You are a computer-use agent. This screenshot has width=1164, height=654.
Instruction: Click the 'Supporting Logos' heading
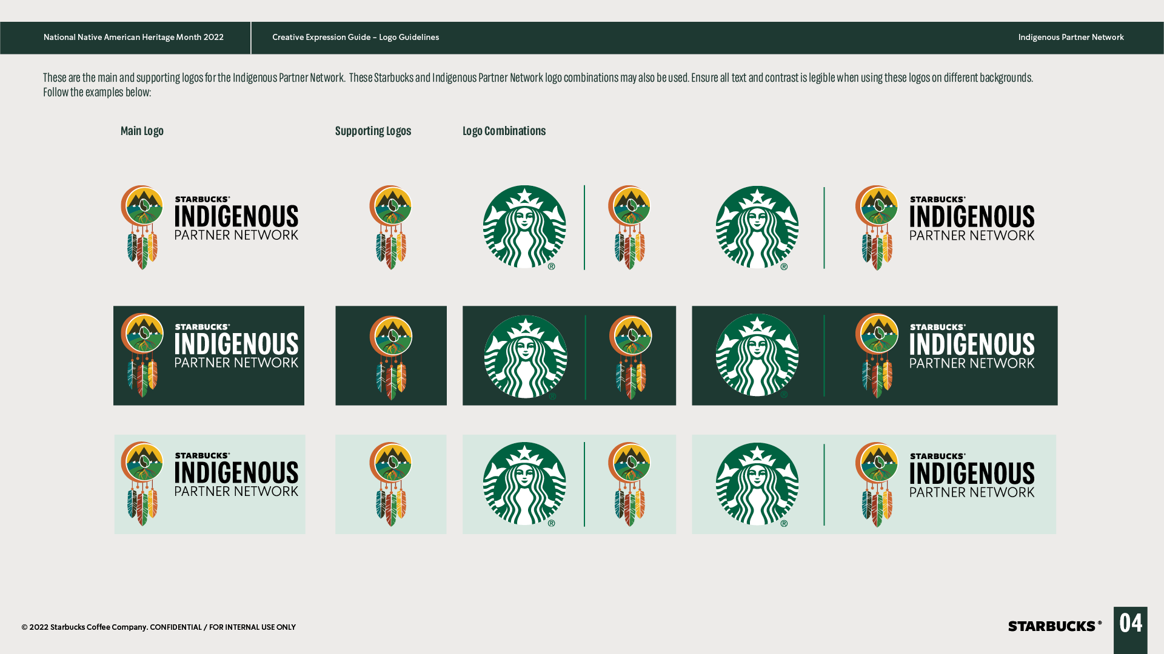(373, 131)
